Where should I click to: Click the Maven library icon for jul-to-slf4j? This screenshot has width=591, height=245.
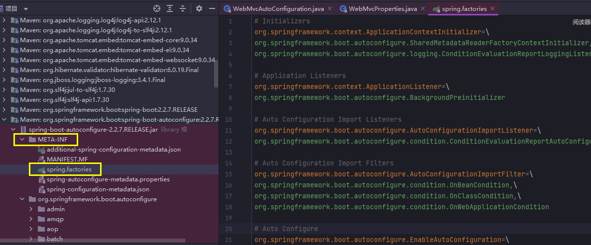tap(14, 89)
